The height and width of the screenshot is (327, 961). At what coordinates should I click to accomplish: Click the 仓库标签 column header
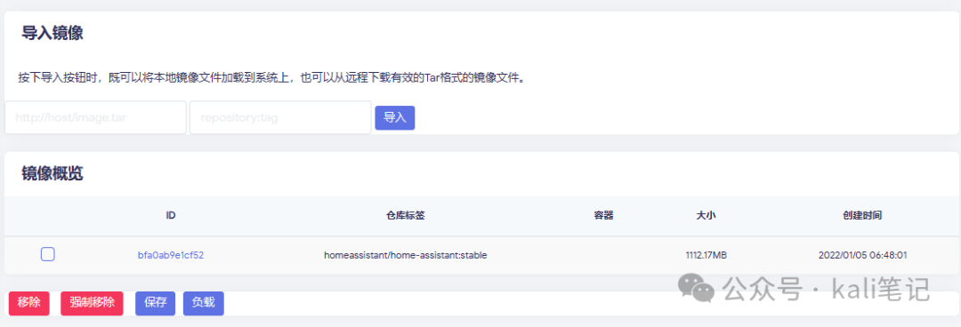tap(406, 216)
